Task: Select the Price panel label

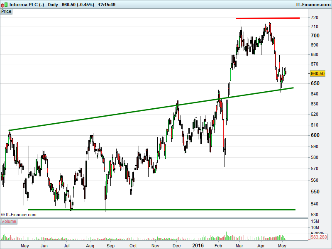Action: [x=6, y=12]
